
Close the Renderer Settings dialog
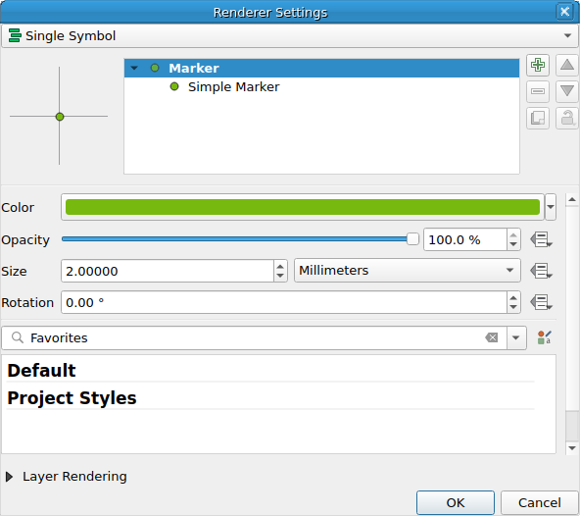(x=564, y=12)
